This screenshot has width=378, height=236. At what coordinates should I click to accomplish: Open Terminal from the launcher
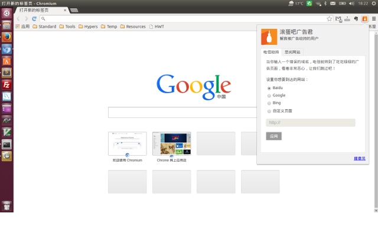(x=6, y=145)
